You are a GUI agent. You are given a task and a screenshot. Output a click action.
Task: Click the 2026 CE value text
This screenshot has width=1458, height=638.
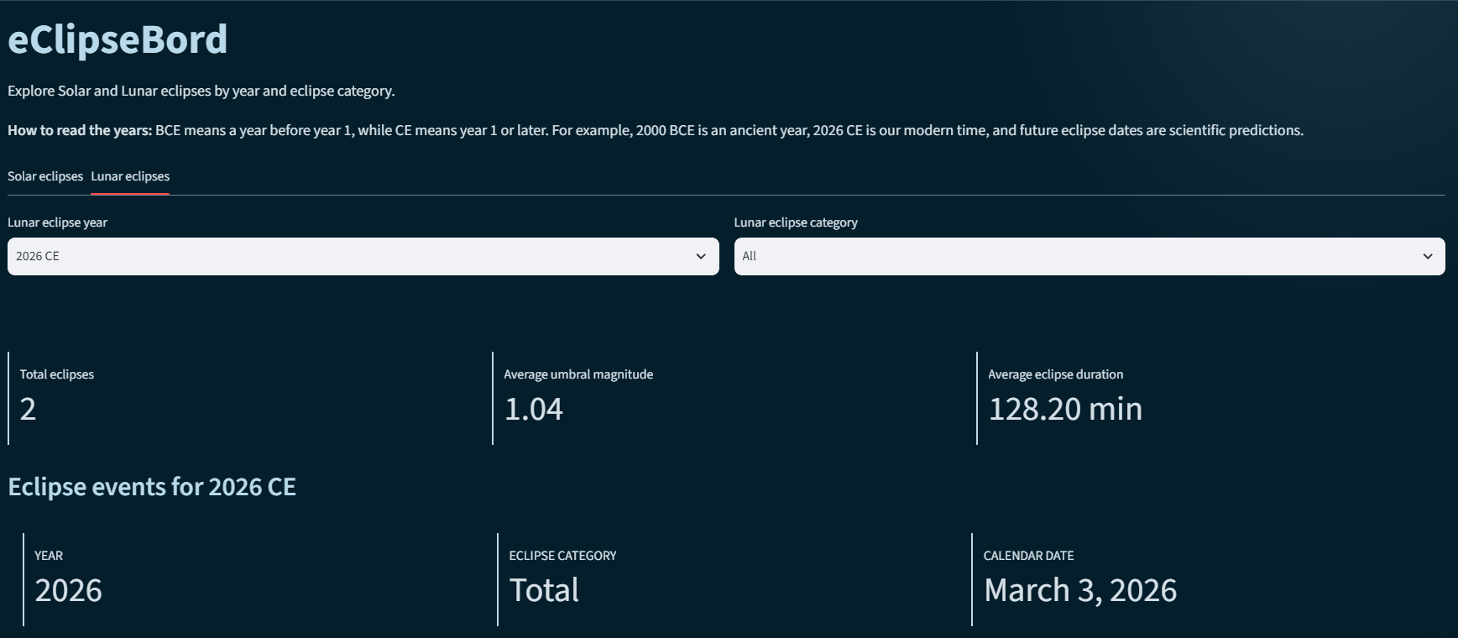pos(38,256)
